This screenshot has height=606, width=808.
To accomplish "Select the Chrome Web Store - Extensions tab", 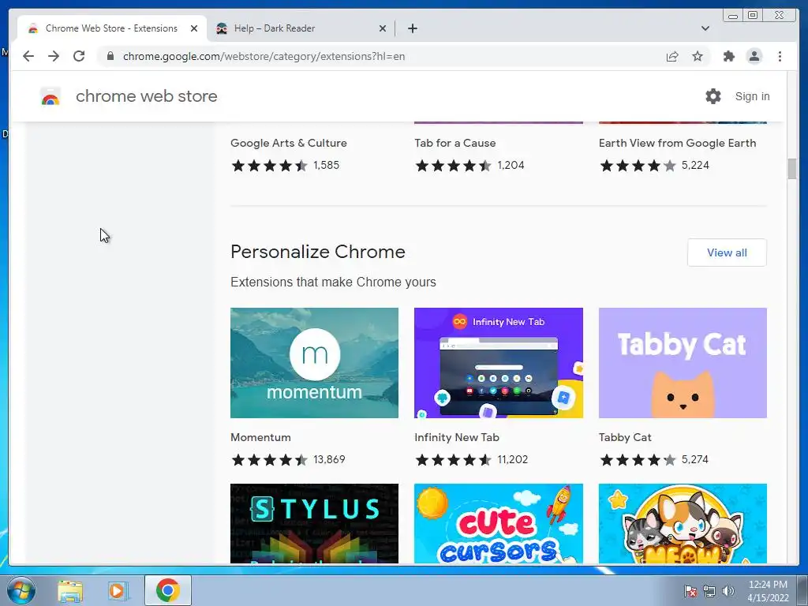I will tap(112, 28).
